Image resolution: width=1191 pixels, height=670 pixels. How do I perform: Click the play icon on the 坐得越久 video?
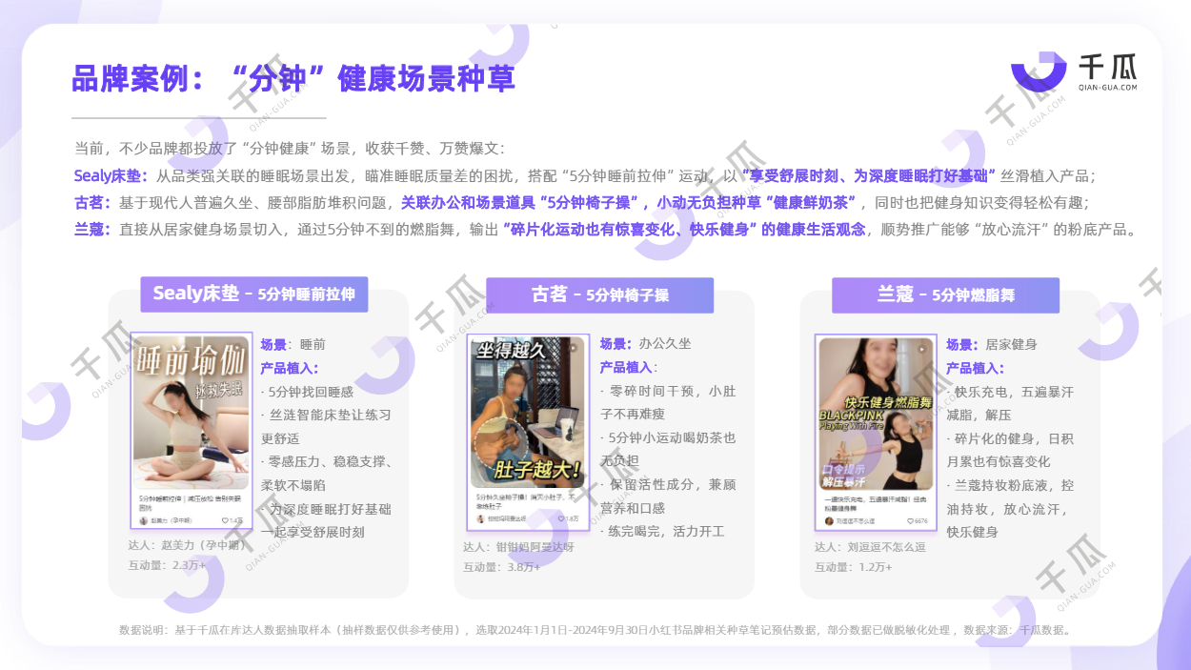click(x=572, y=349)
